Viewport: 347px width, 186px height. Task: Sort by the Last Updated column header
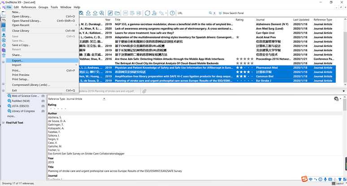302,20
